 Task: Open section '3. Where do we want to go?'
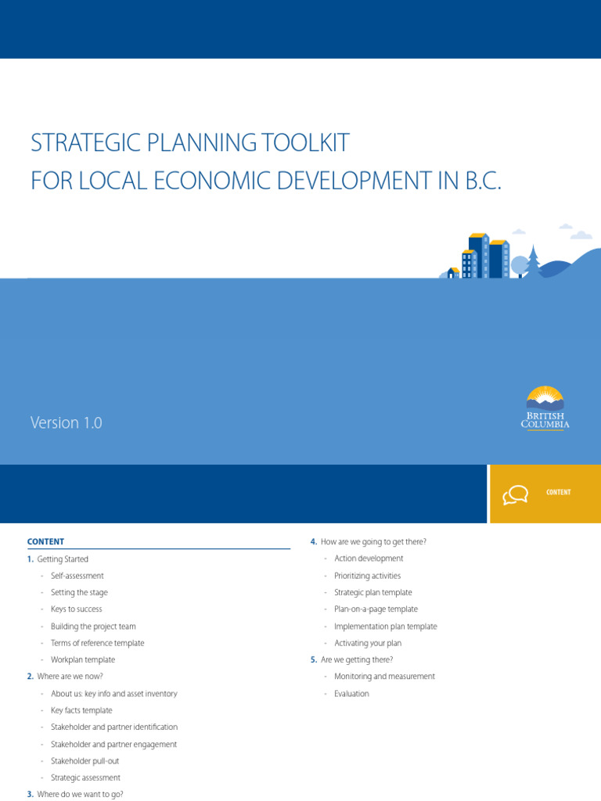(x=75, y=795)
